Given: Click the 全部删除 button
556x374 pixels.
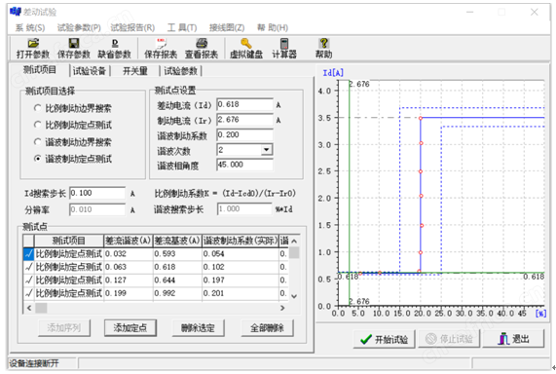Looking at the screenshot, I should pyautogui.click(x=267, y=328).
